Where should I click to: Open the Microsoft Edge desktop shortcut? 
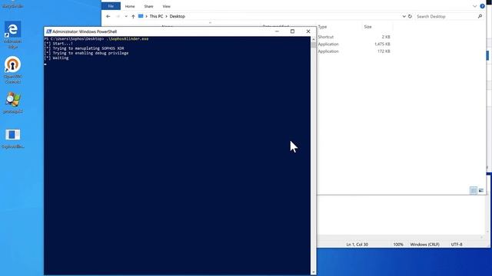pyautogui.click(x=12, y=34)
